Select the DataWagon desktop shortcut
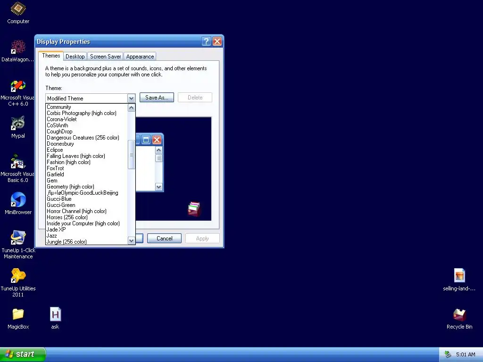 17,51
